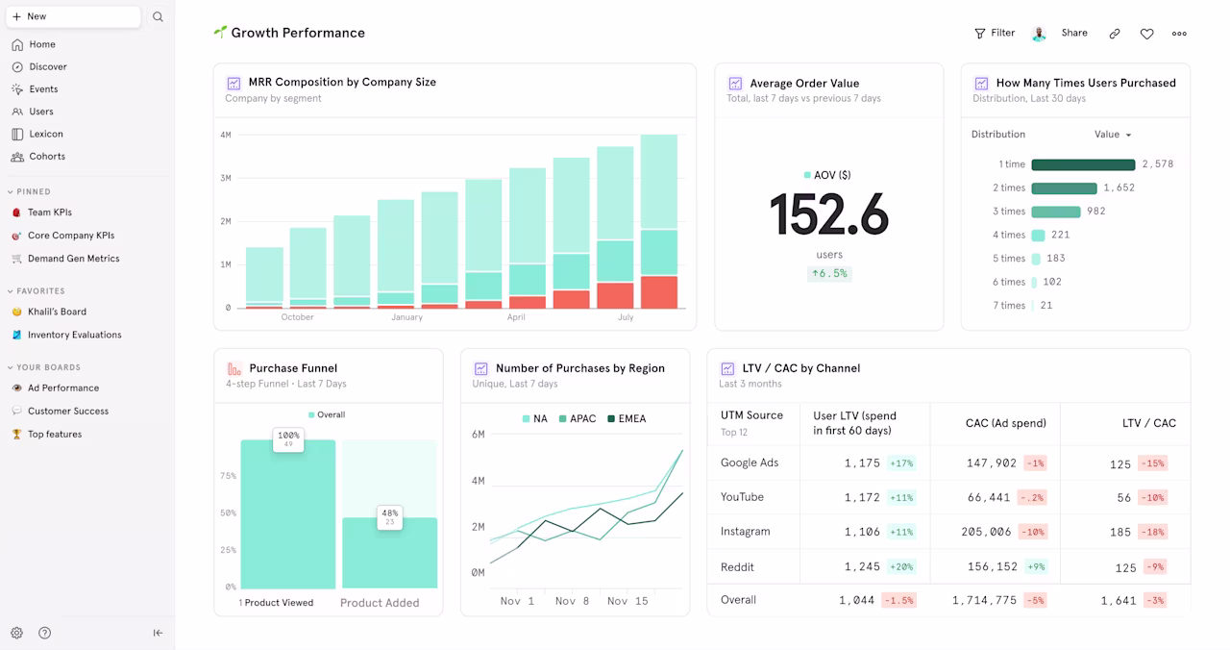
Task: Toggle the EMEA legend series
Action: 627,419
